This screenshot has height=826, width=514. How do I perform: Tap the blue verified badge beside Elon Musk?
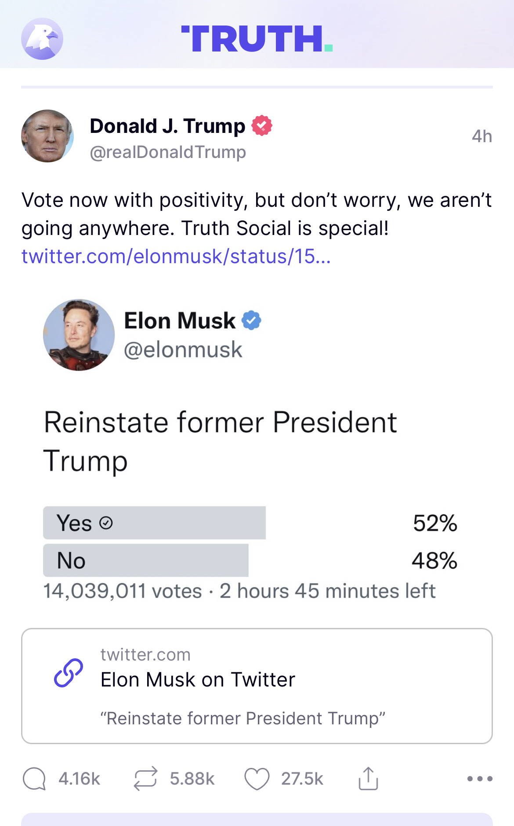[x=252, y=320]
